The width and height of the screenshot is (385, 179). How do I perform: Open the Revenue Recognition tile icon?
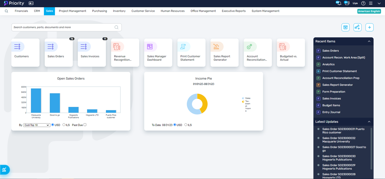(118, 46)
